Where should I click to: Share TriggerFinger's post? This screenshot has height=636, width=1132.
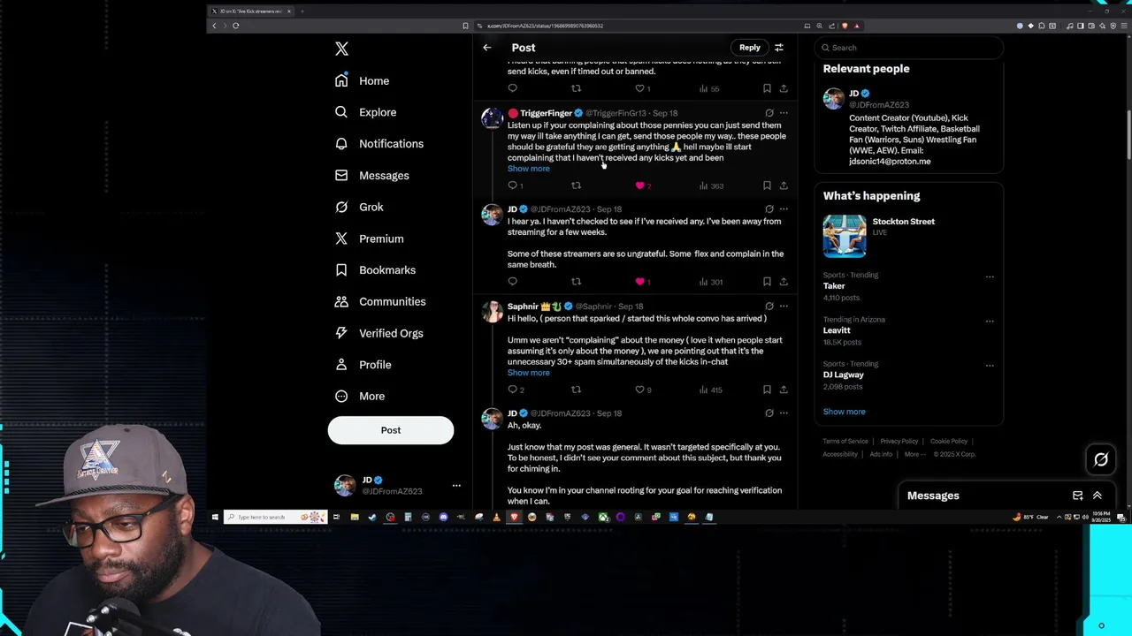(784, 185)
